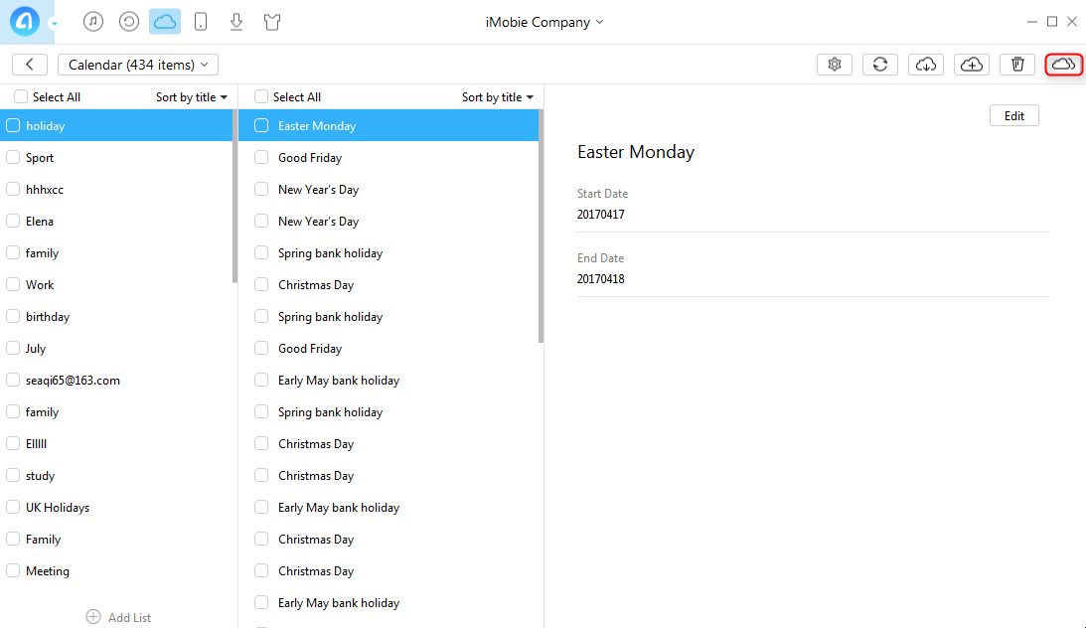
Task: Click the backup history clock icon
Action: coord(129,22)
